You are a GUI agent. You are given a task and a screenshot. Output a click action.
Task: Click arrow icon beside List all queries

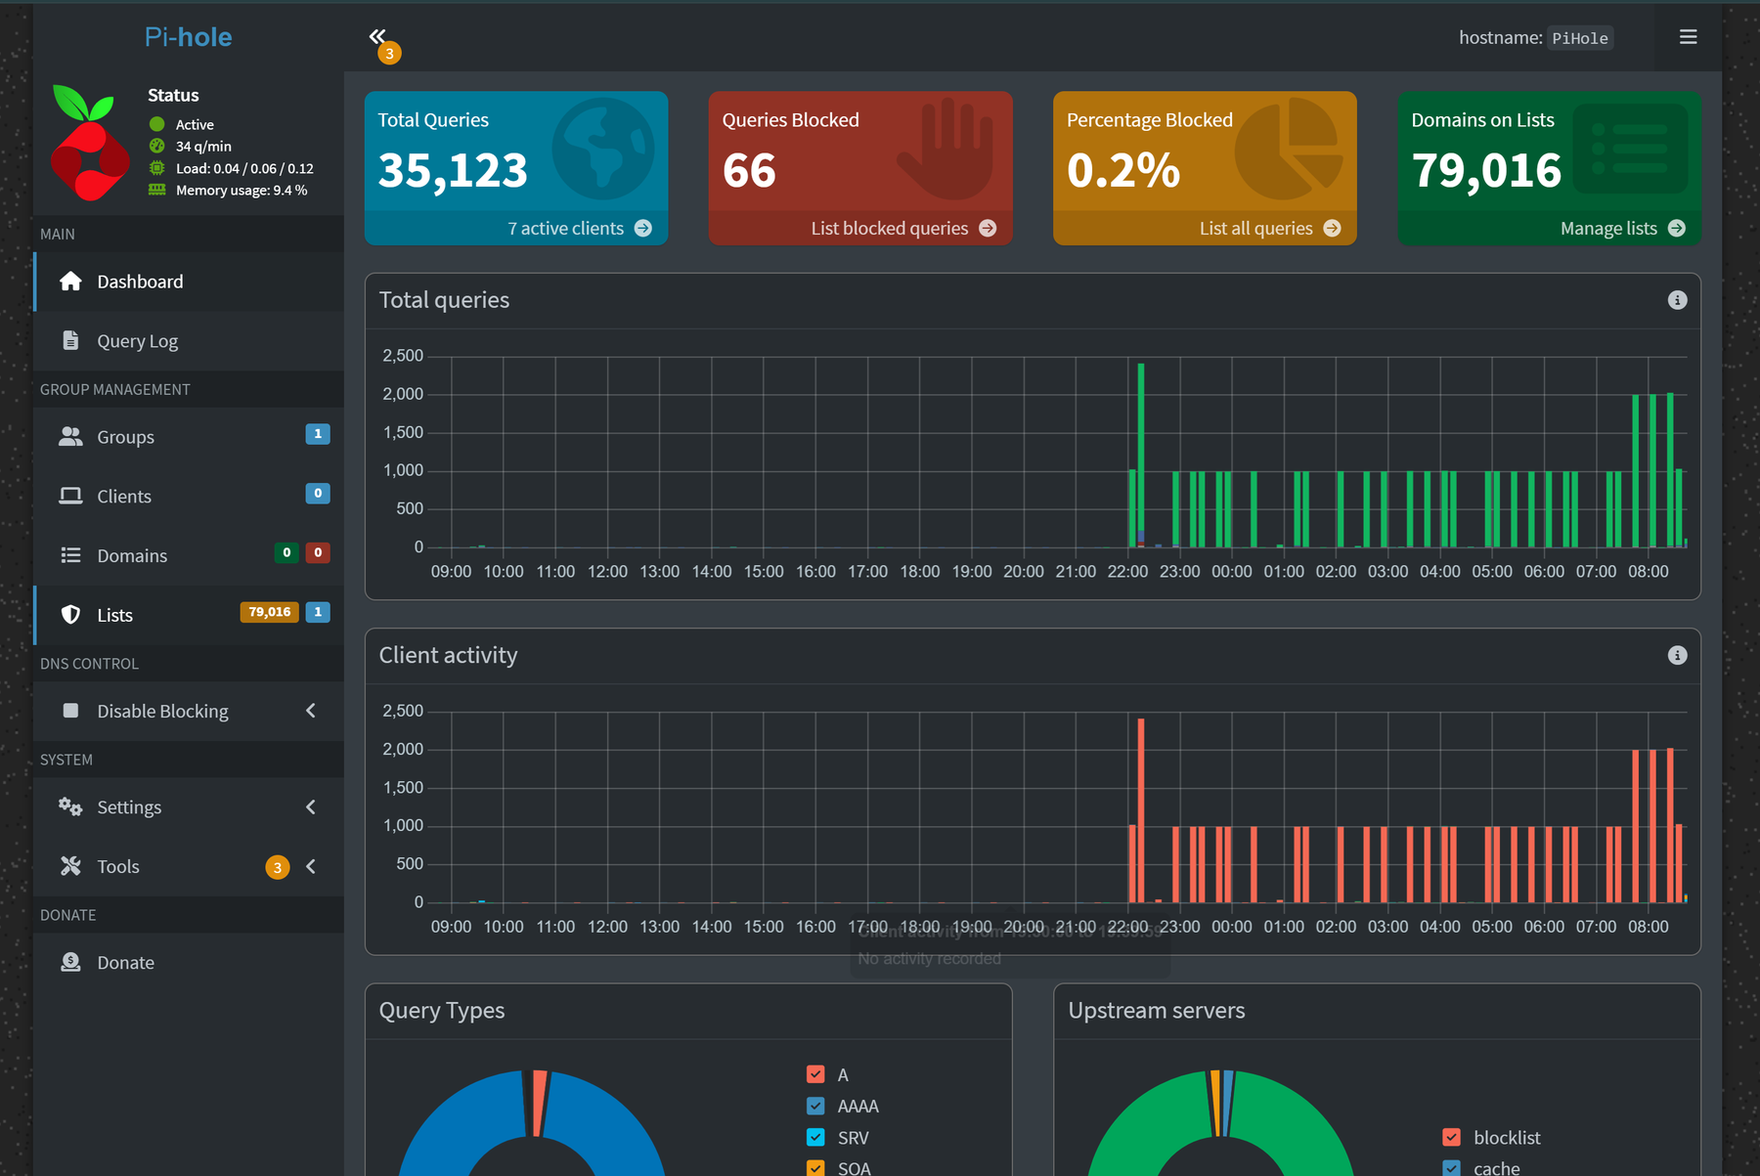pyautogui.click(x=1332, y=228)
